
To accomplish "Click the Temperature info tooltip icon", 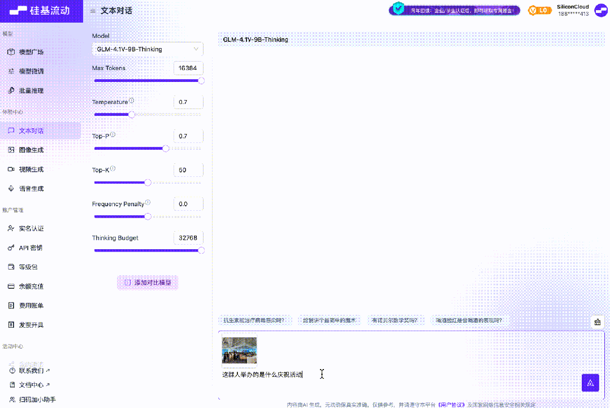I will (x=132, y=101).
